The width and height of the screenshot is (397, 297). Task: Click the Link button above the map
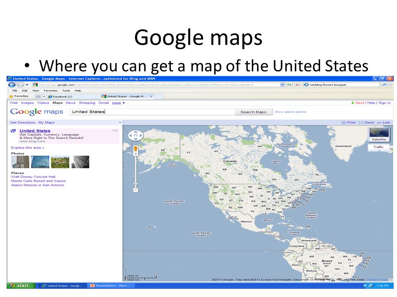click(383, 123)
